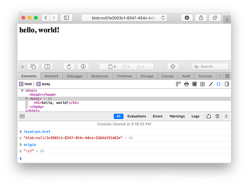Add a new Safari tab
Screen dimensions: 248x186
tap(227, 20)
